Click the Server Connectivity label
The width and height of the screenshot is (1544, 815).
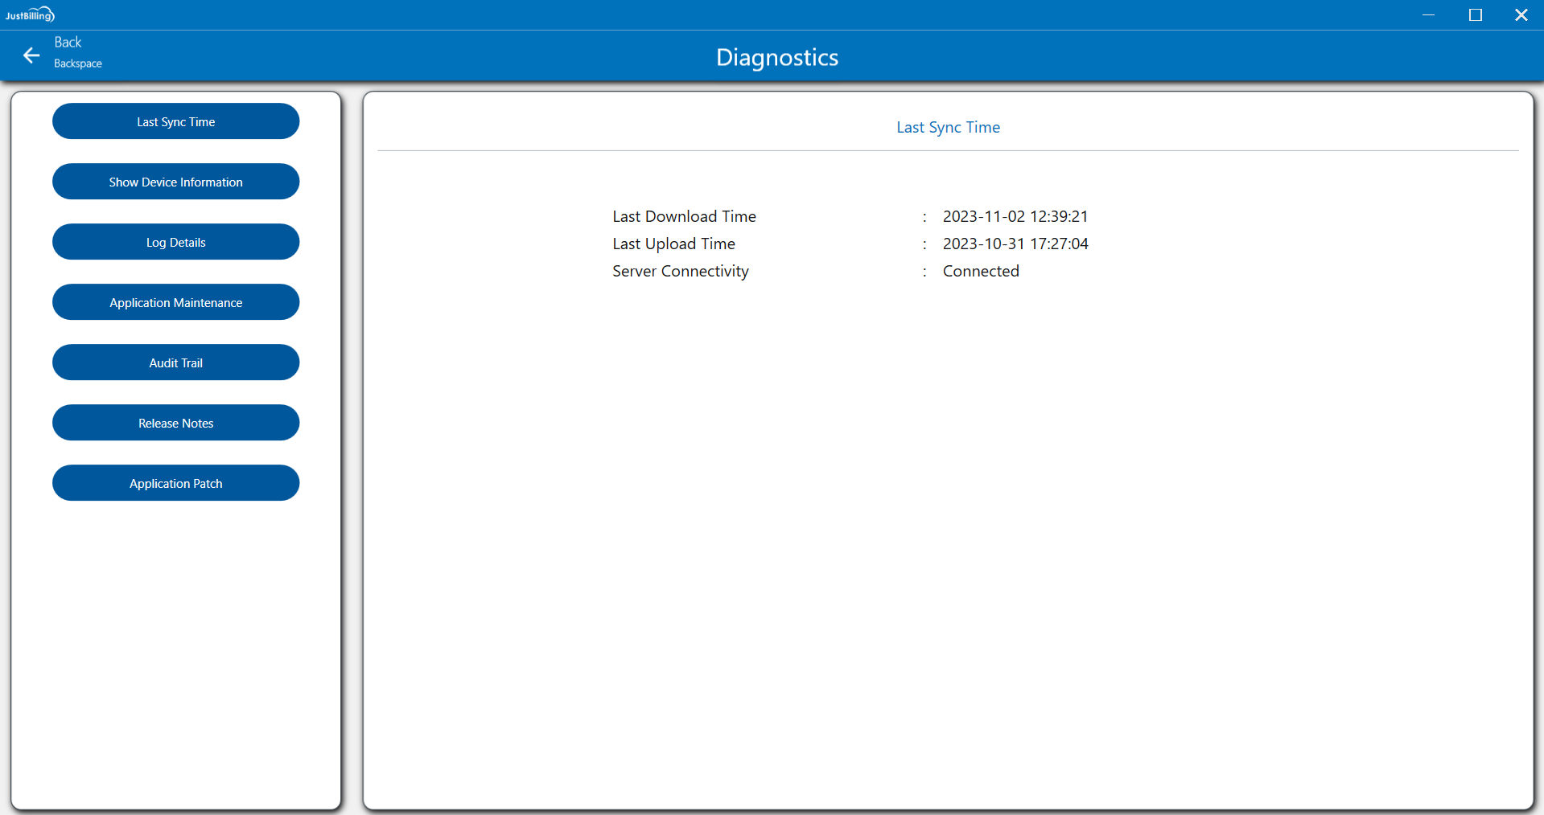pos(680,271)
